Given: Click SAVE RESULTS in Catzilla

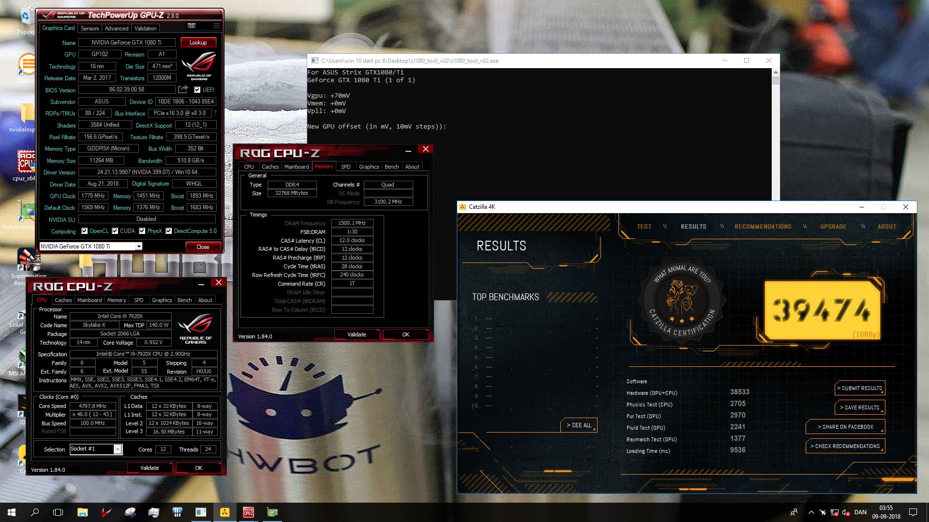Looking at the screenshot, I should (x=860, y=407).
